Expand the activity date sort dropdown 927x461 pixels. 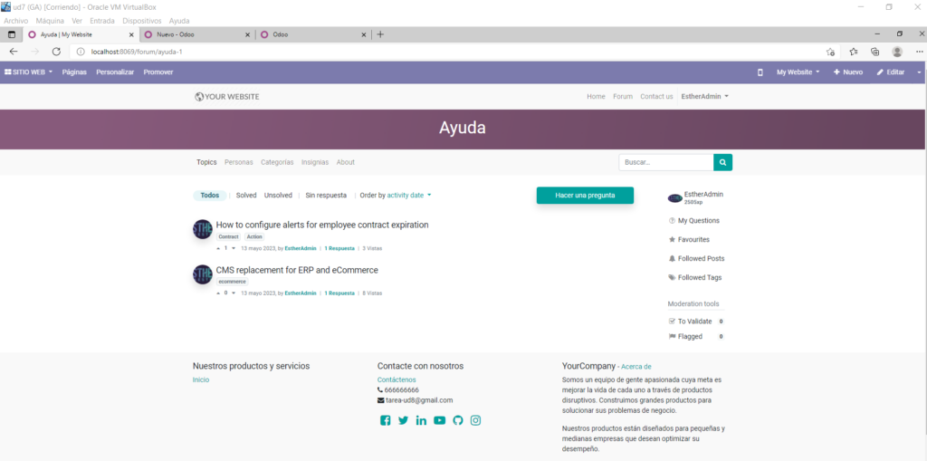pyautogui.click(x=408, y=195)
